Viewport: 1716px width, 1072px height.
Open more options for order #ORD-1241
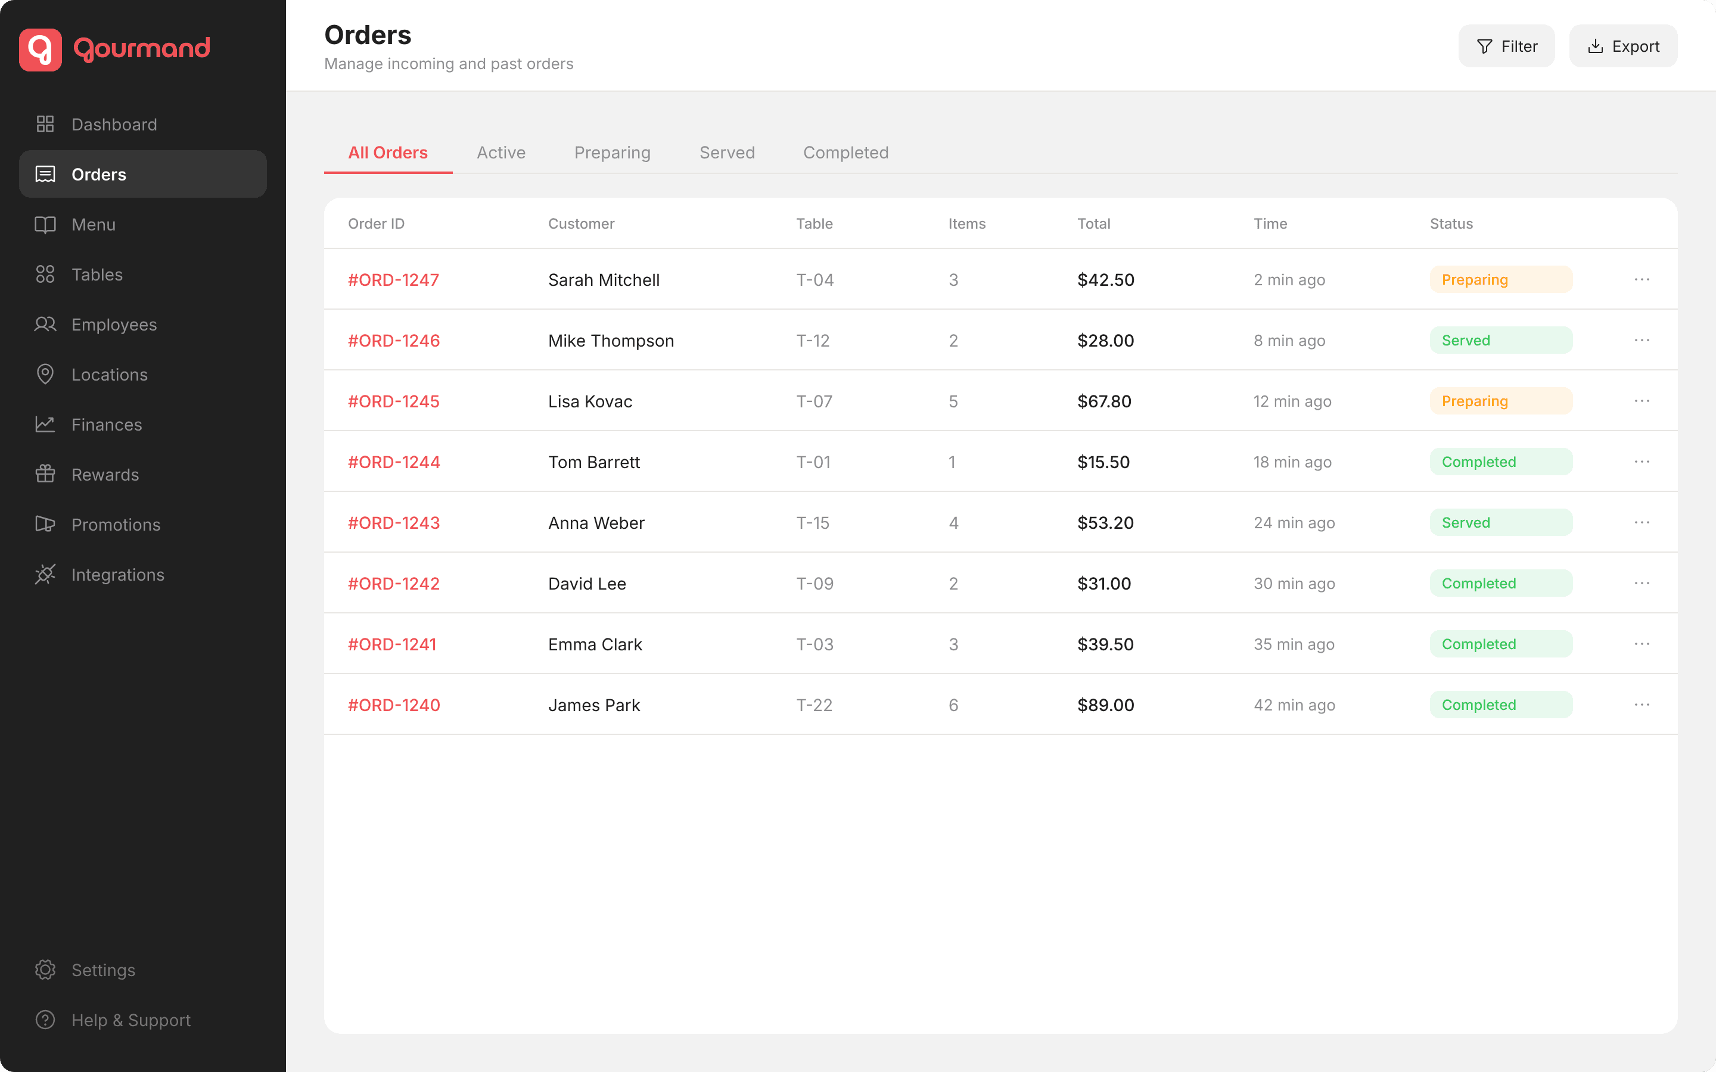coord(1642,644)
